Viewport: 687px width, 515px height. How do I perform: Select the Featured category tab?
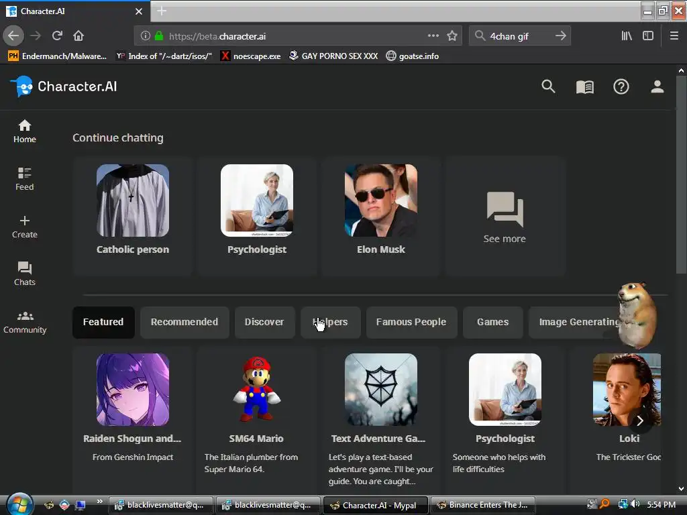tap(103, 323)
